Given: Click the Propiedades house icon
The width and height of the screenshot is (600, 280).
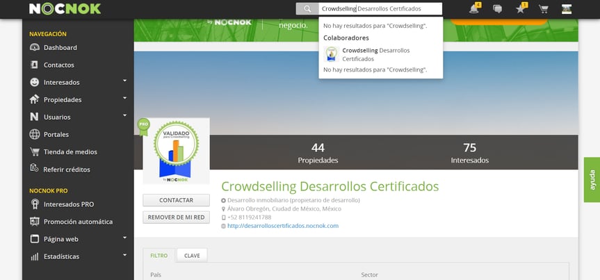Looking at the screenshot, I should tap(35, 99).
